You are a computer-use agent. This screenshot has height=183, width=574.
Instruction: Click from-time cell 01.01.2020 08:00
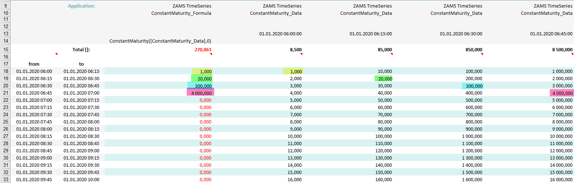tap(34, 129)
